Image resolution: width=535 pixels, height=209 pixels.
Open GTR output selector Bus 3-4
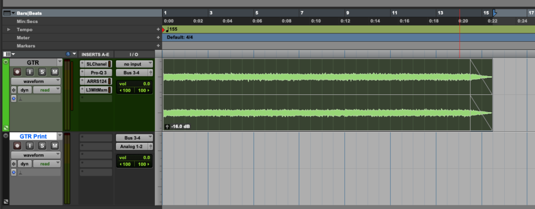[x=132, y=72]
